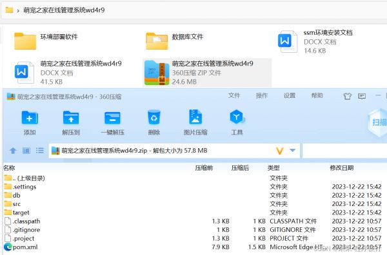The height and width of the screenshot is (255, 387).
Task: Expand the archive path dropdown arrow
Action: (293, 150)
